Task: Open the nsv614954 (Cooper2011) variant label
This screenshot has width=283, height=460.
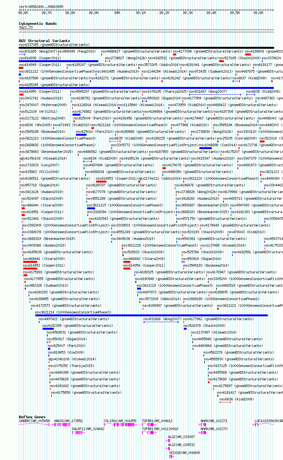Action: (144, 265)
